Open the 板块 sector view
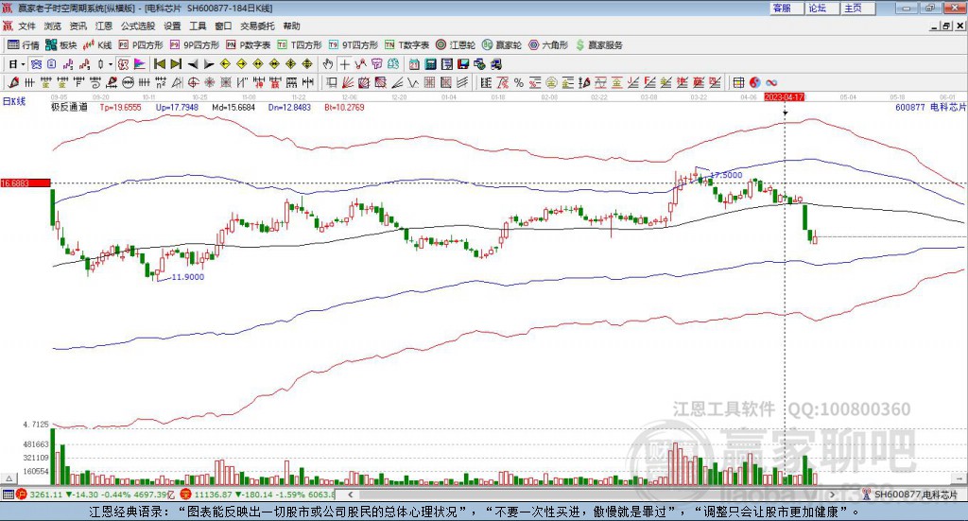This screenshot has width=968, height=521. coord(61,45)
